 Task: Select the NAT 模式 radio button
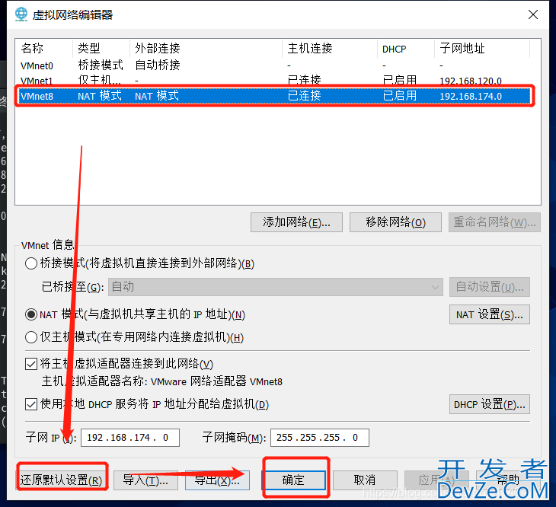click(x=31, y=314)
